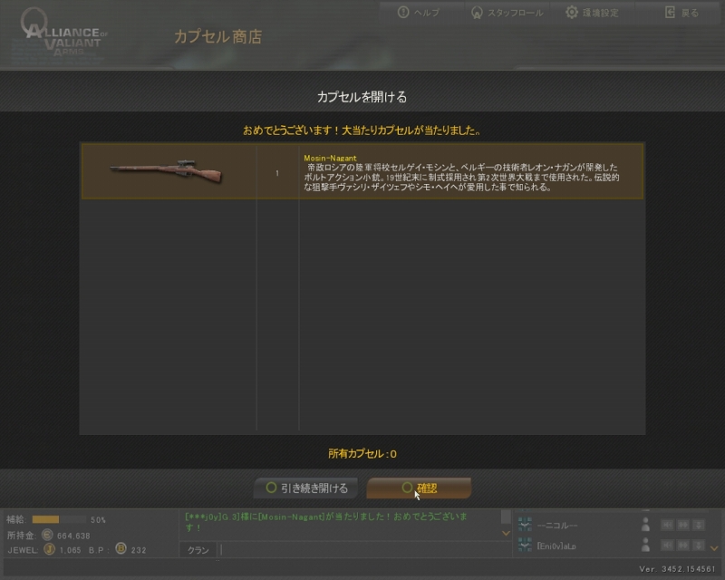The width and height of the screenshot is (725, 580).
Task: Click the Alliance of Valiant Arms logo
Action: pyautogui.click(x=62, y=34)
